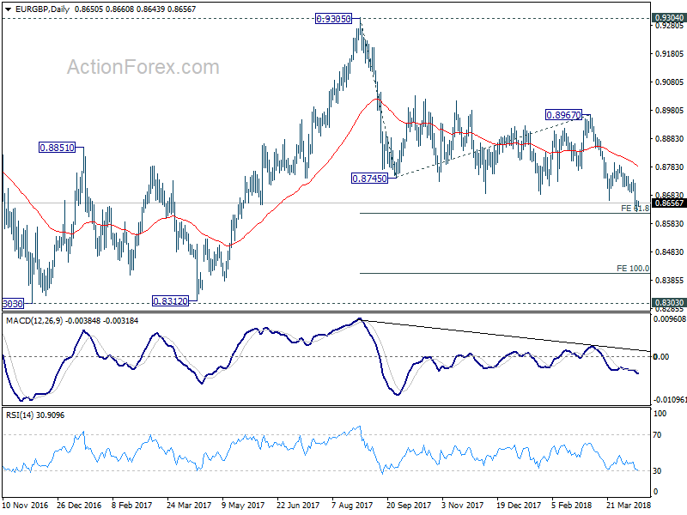Click the MACD -0.010961 scale value
This screenshot has width=687, height=515.
coord(670,399)
